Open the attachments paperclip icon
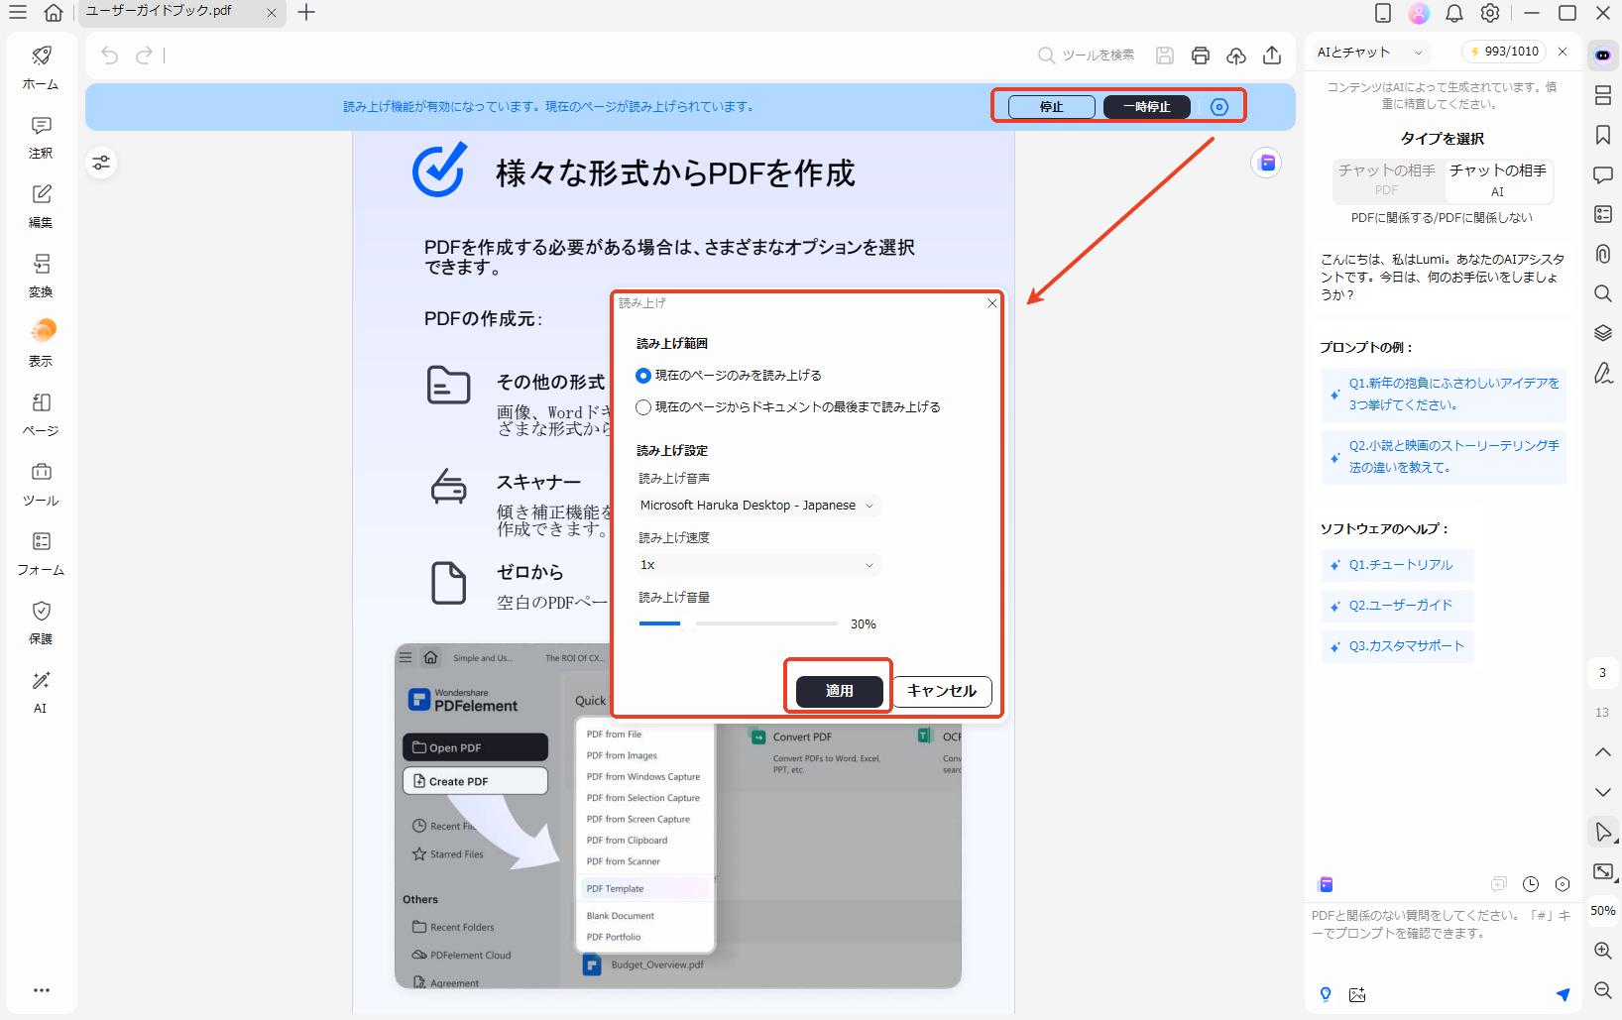This screenshot has width=1622, height=1020. coord(1602,254)
